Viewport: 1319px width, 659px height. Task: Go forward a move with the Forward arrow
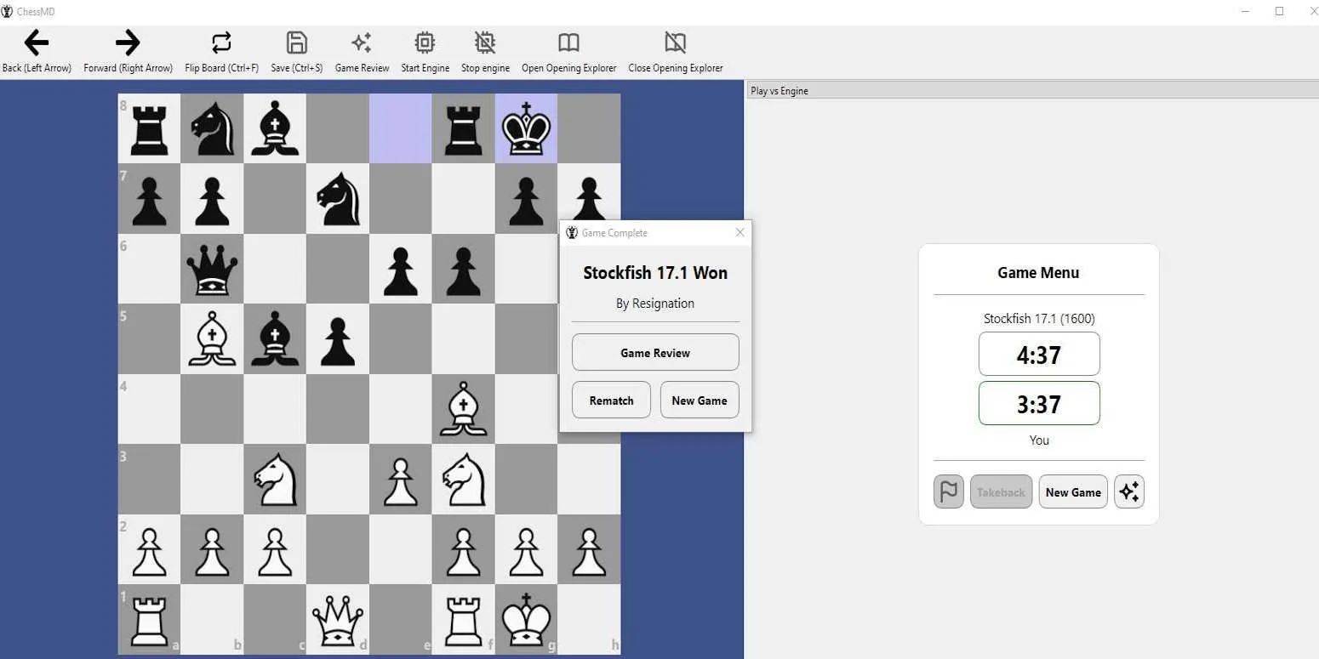[127, 43]
